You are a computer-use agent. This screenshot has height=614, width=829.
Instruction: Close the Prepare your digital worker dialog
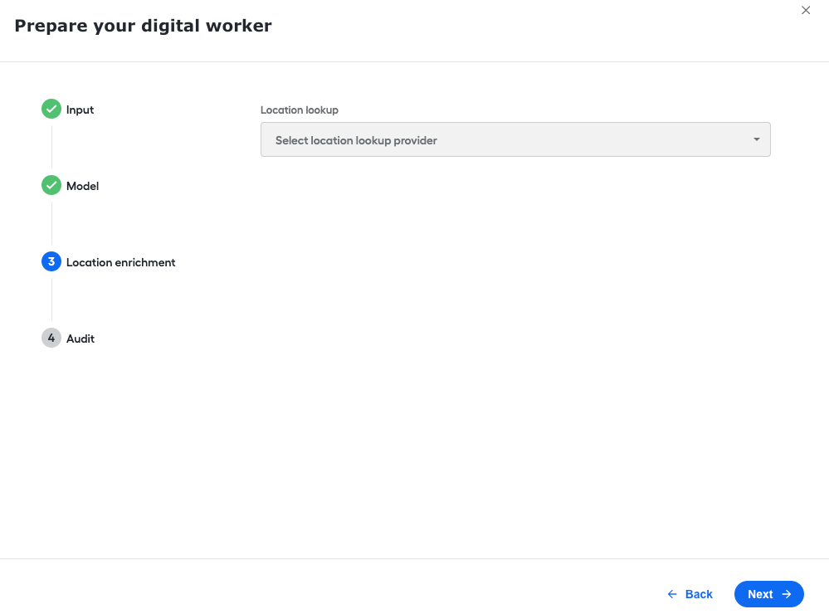pos(805,10)
